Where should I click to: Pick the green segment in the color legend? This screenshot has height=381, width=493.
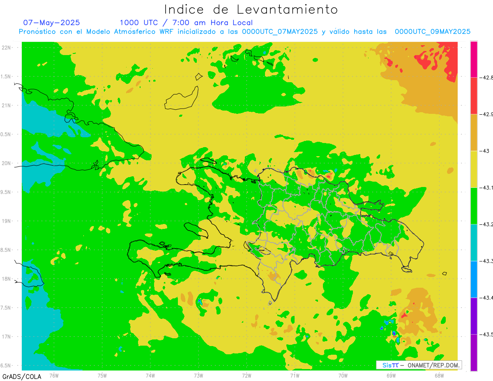click(474, 206)
